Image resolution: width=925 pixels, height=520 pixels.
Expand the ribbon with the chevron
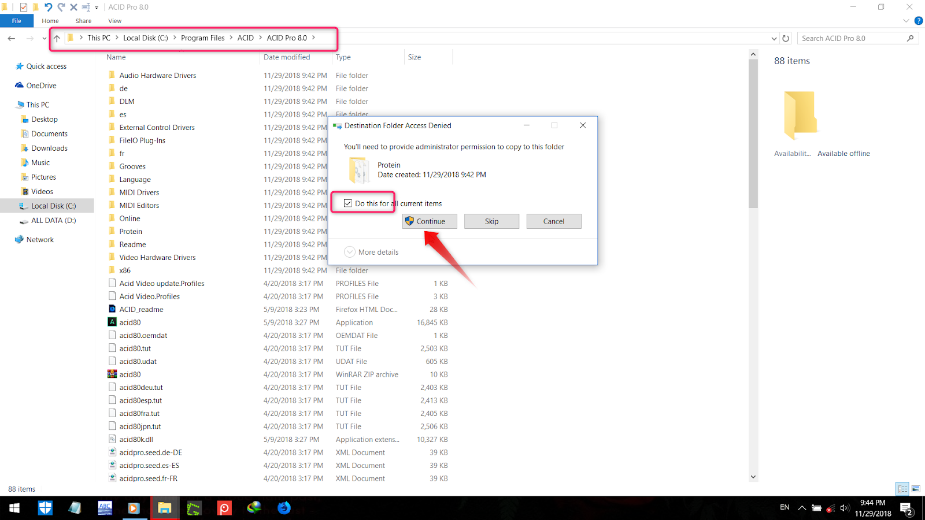coord(906,21)
